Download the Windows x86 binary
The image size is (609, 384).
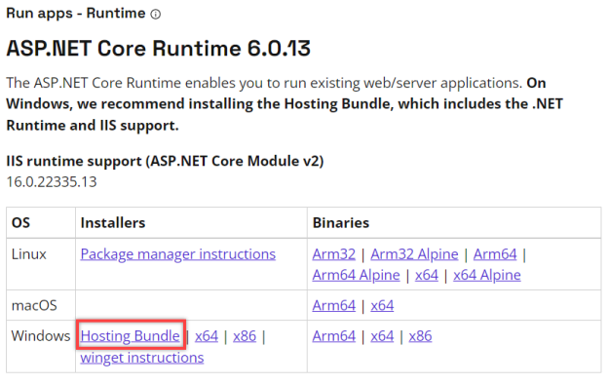point(420,336)
